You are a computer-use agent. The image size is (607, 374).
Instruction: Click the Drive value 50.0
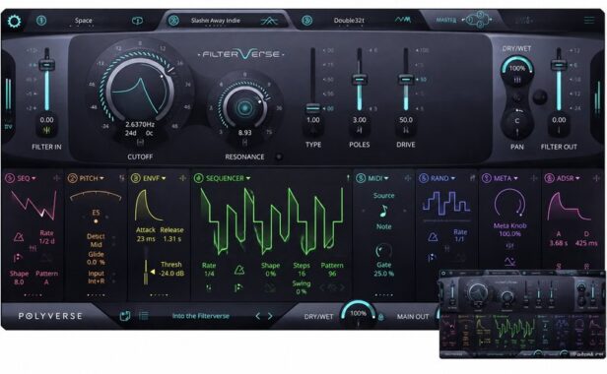pyautogui.click(x=406, y=120)
